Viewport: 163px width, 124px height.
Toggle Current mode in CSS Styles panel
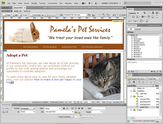(138, 29)
